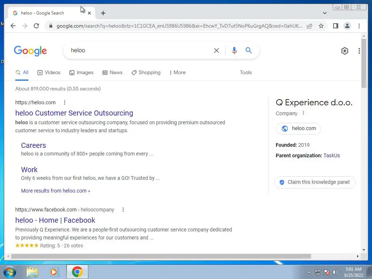Clear the search box text
The image size is (372, 279).
[216, 50]
